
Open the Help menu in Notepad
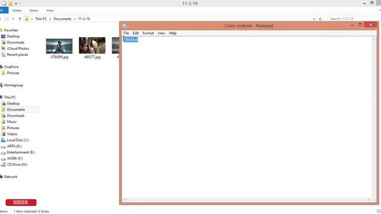click(173, 33)
